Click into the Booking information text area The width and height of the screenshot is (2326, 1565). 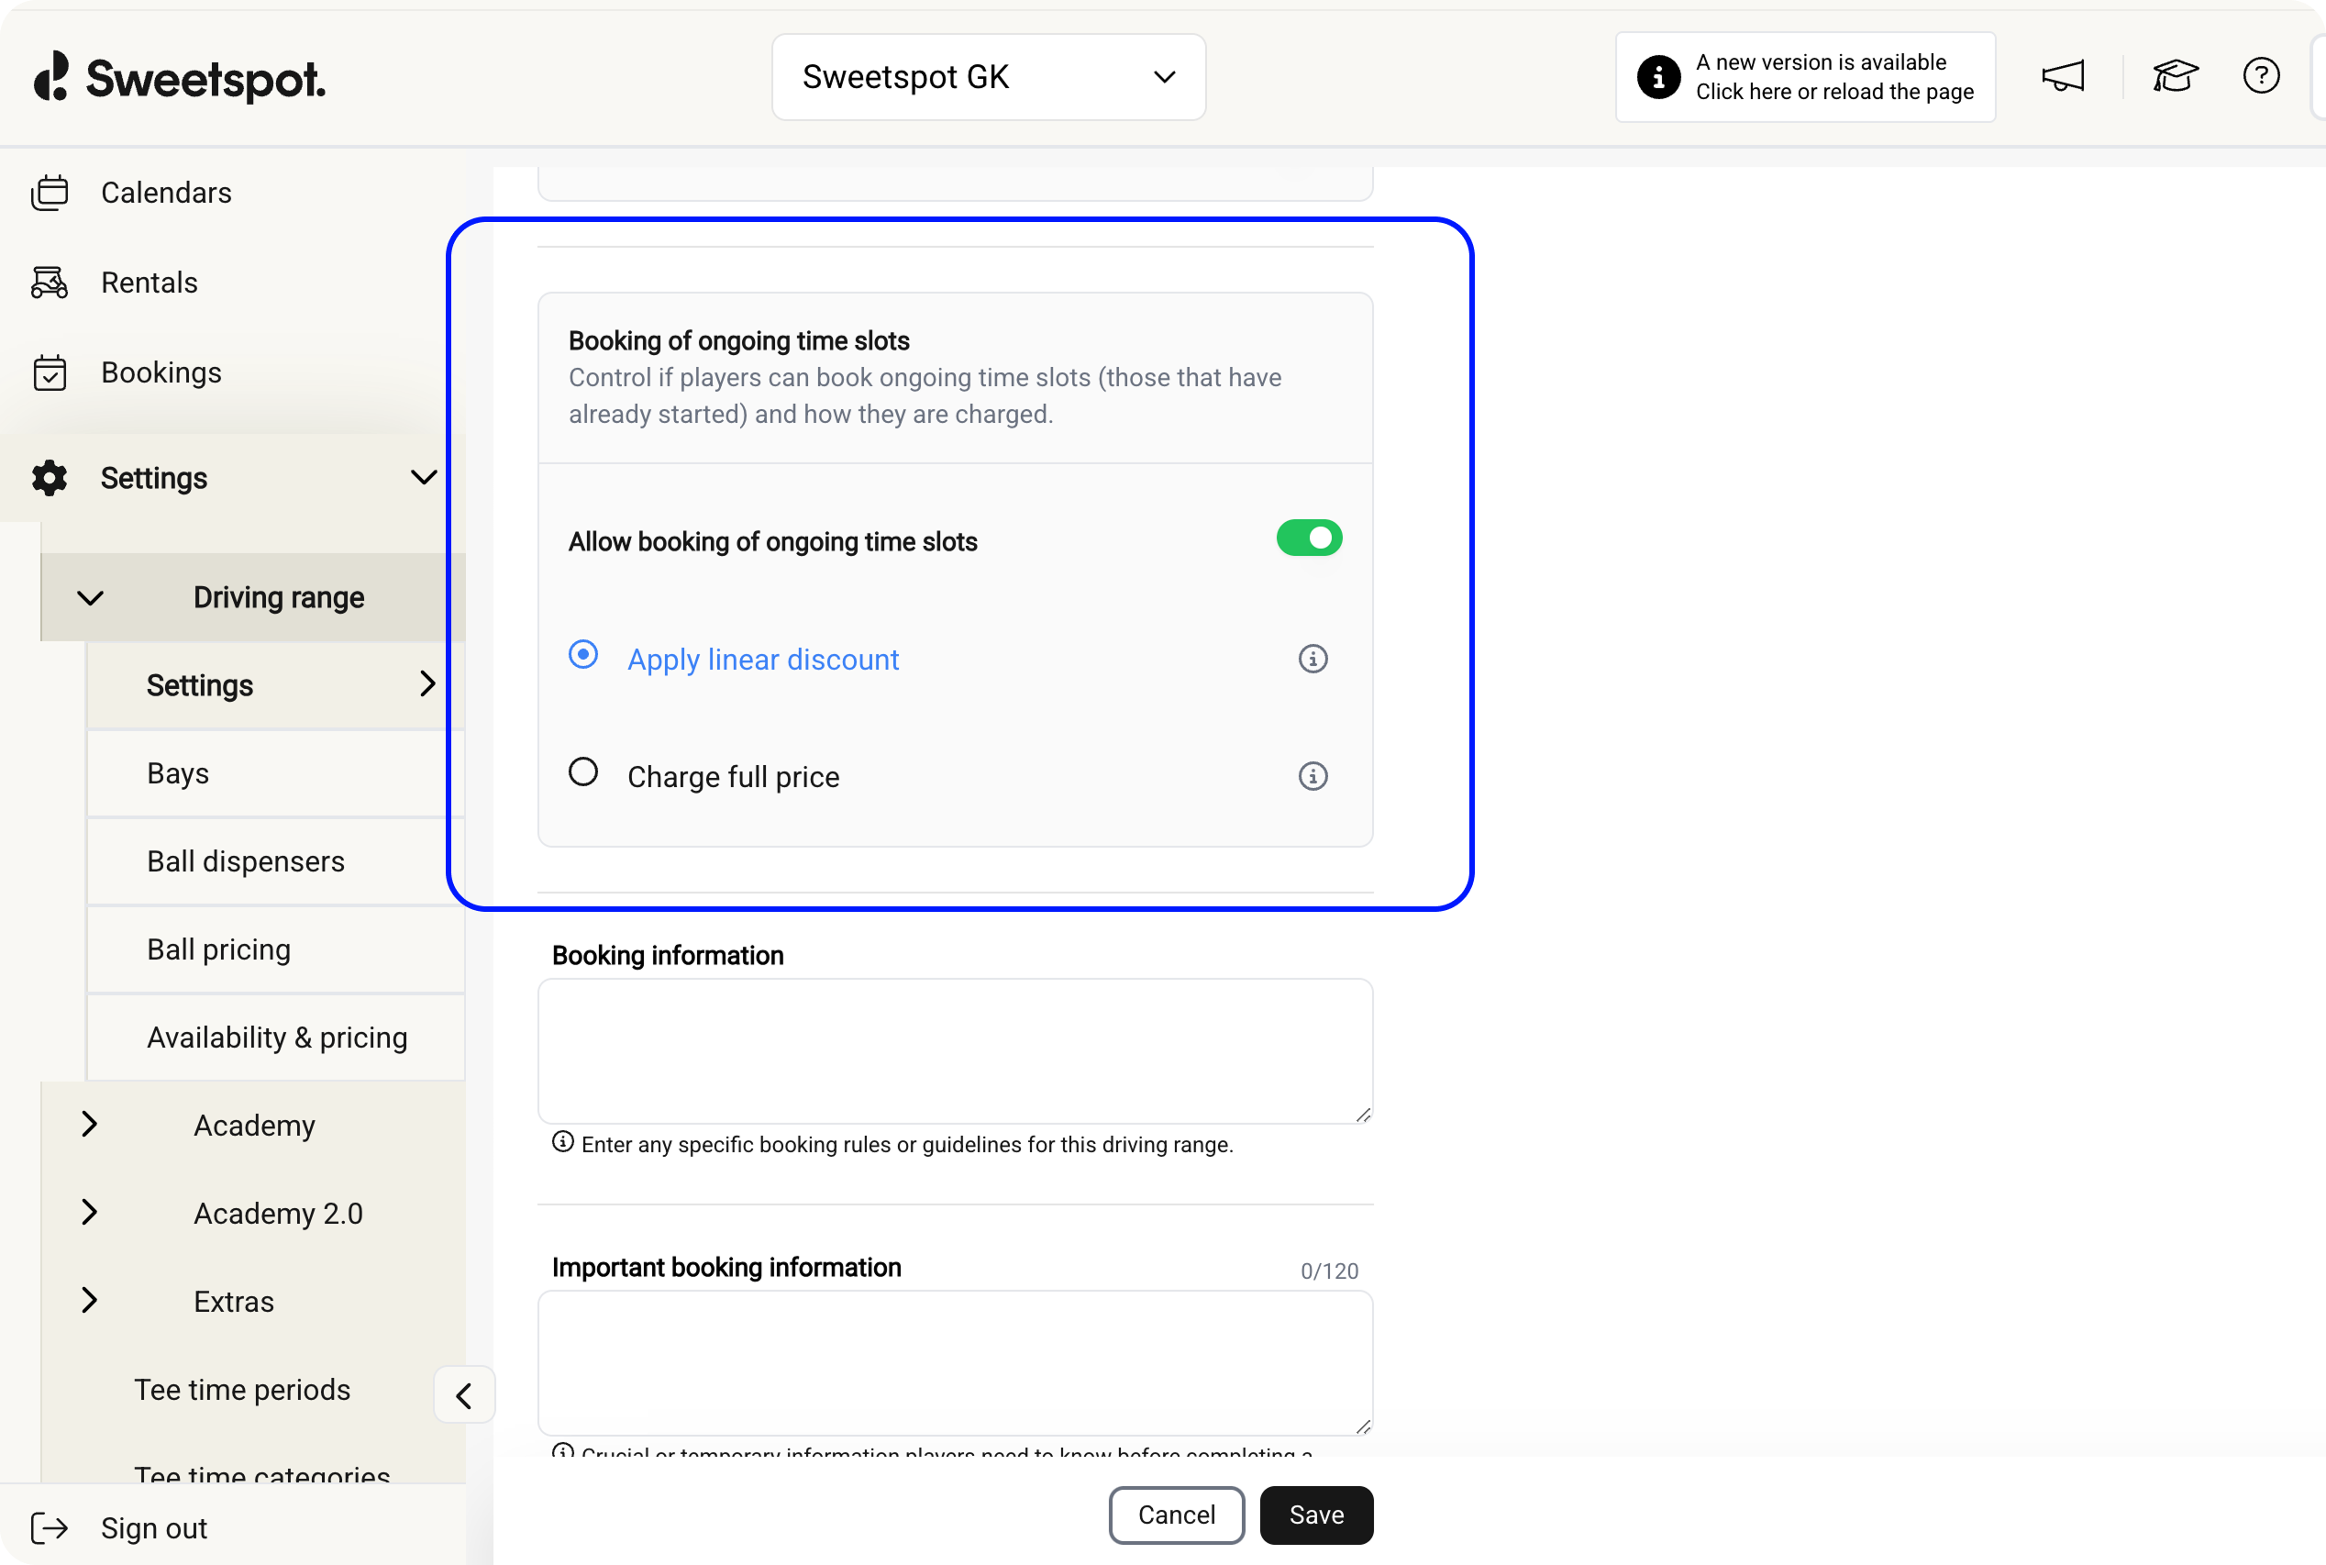[954, 1051]
